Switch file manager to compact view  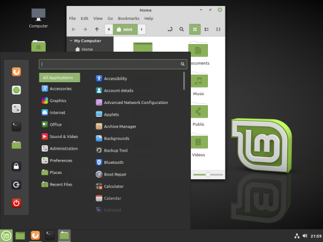pos(218,29)
